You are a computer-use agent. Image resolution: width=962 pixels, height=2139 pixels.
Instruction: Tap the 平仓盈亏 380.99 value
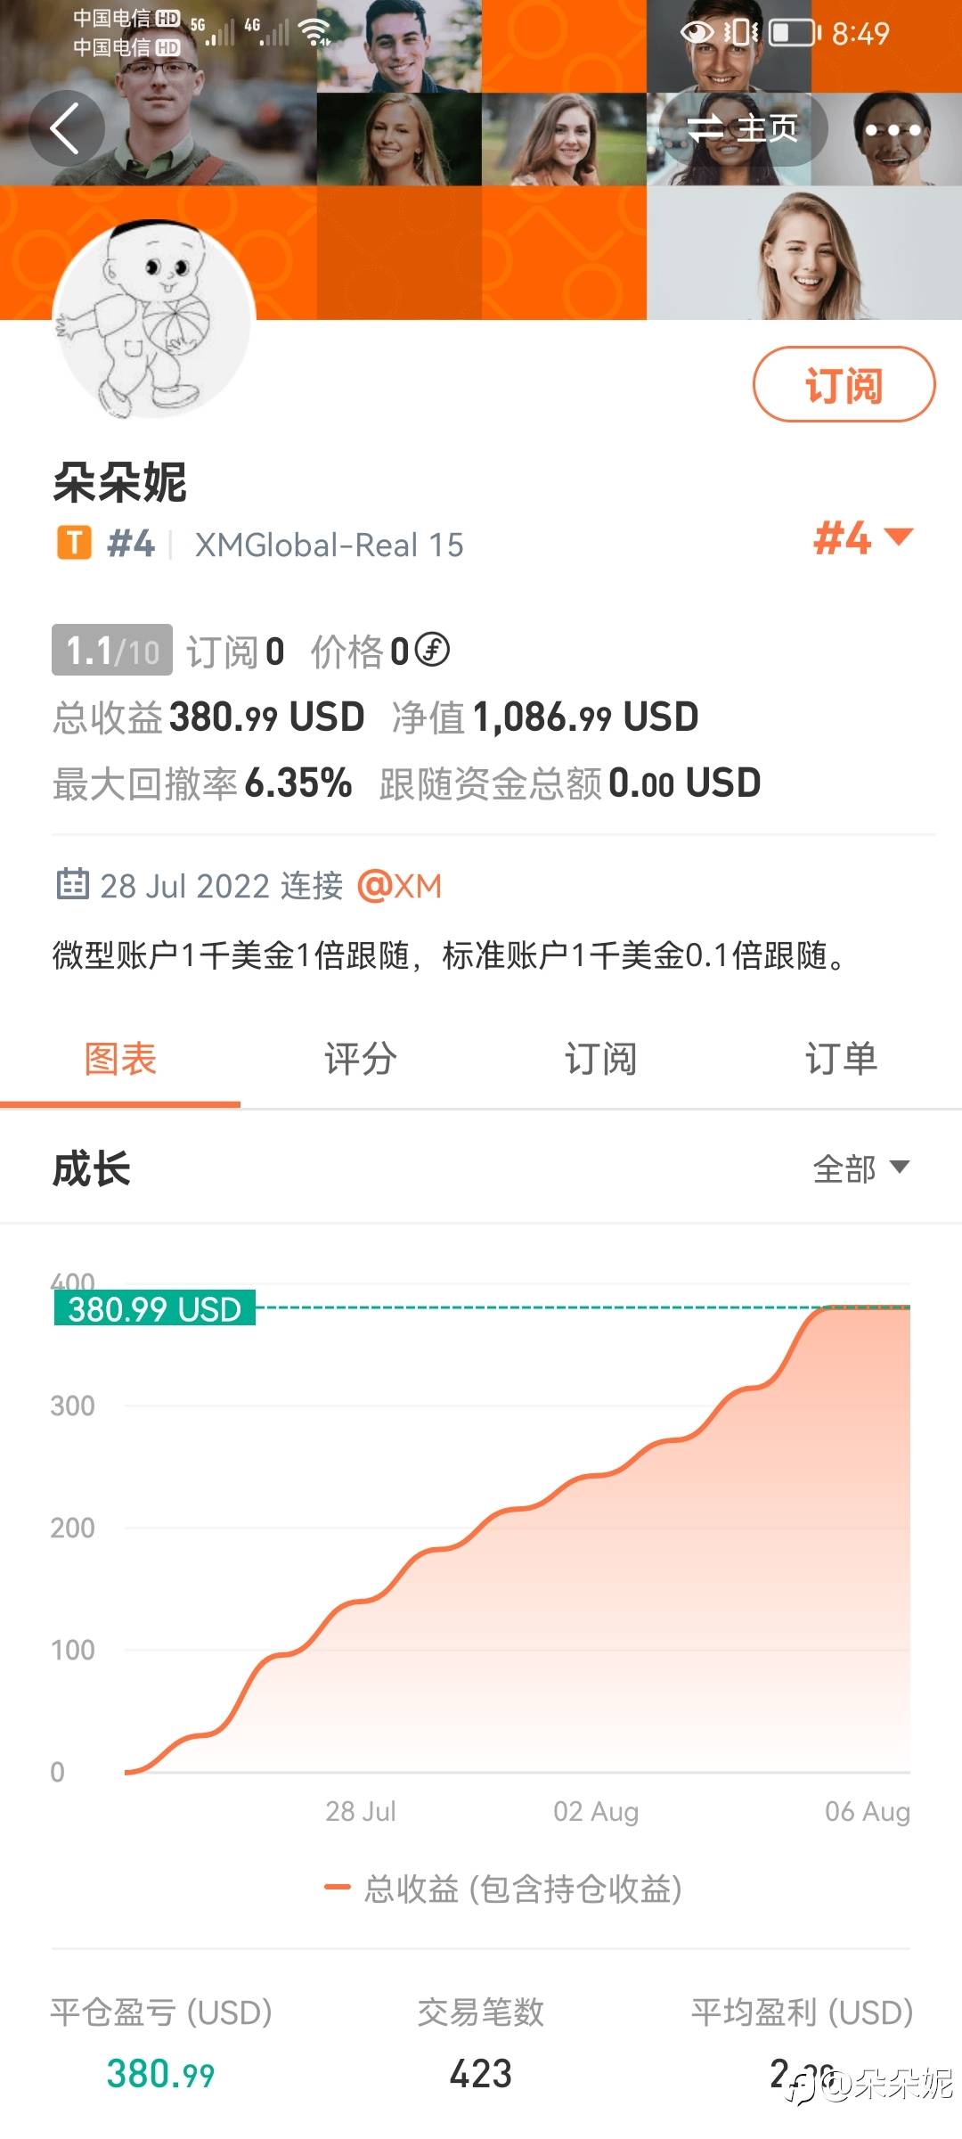[x=160, y=2073]
